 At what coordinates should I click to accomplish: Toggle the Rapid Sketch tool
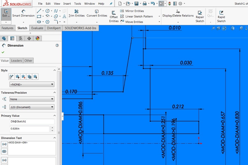point(221,17)
